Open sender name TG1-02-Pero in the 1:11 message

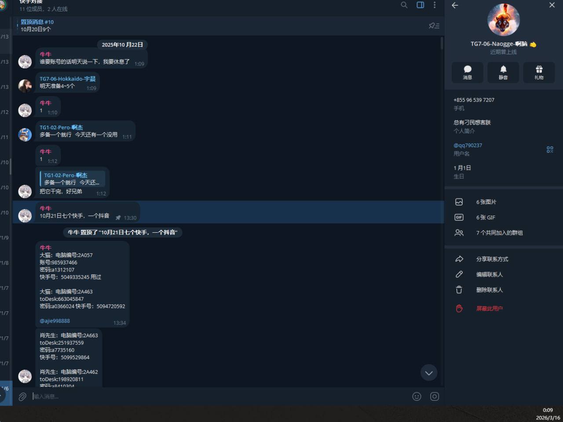61,128
